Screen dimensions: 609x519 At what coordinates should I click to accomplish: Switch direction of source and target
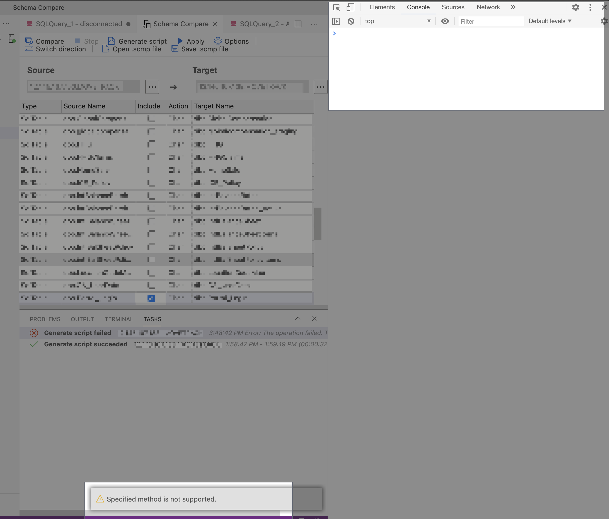(x=56, y=49)
